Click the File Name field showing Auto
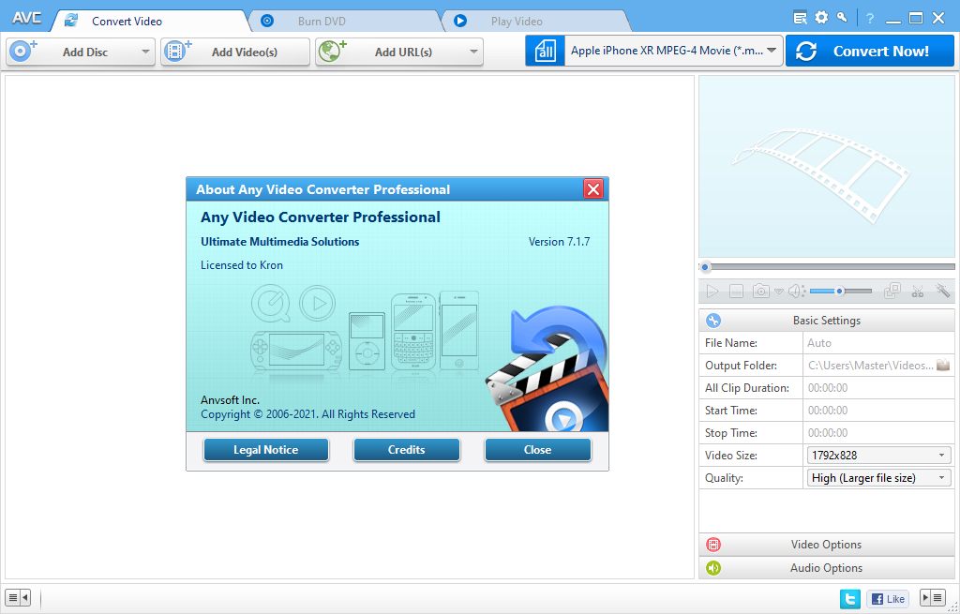960x614 pixels. (x=878, y=343)
